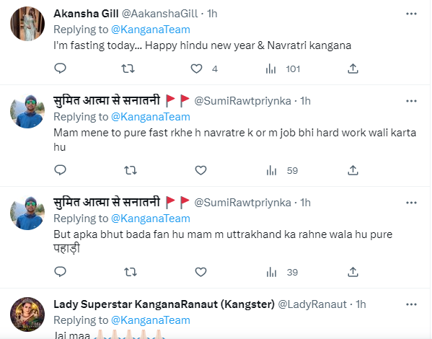432x339 pixels.
Task: Like the 'hard work wali' job tweet
Action: [x=200, y=170]
